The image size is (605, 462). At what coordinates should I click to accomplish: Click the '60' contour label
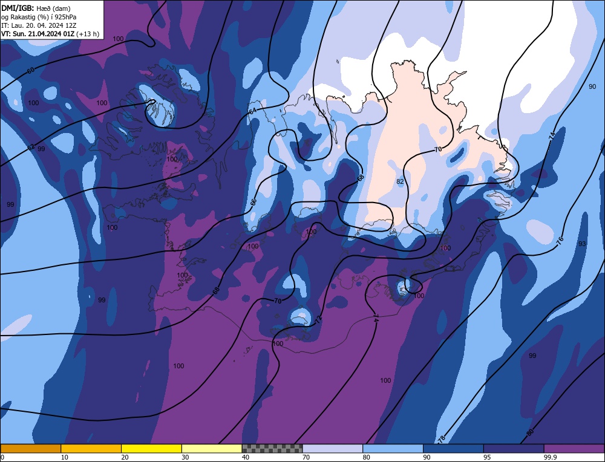[x=31, y=70]
